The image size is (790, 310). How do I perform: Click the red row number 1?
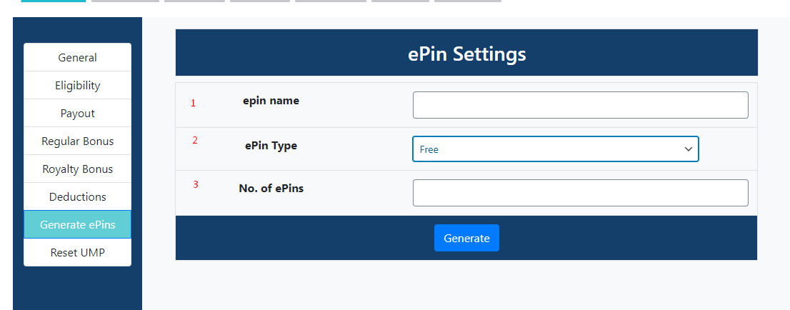193,103
